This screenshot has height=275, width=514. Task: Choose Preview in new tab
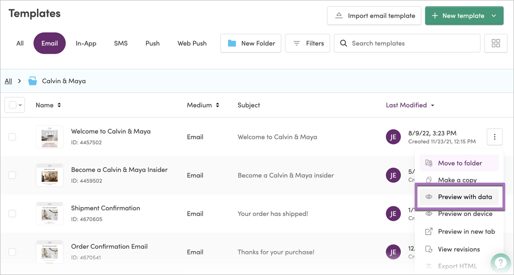point(459,232)
